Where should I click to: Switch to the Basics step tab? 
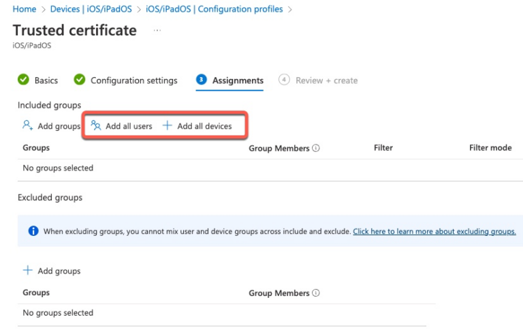click(x=46, y=80)
